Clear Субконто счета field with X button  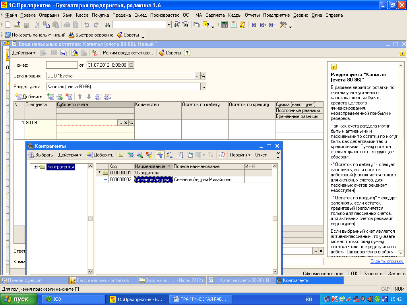click(126, 123)
